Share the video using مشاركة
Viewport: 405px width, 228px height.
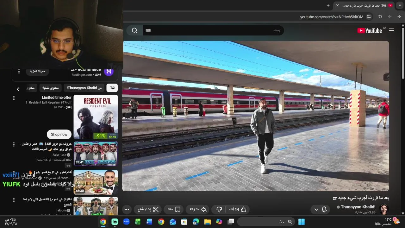(198, 209)
